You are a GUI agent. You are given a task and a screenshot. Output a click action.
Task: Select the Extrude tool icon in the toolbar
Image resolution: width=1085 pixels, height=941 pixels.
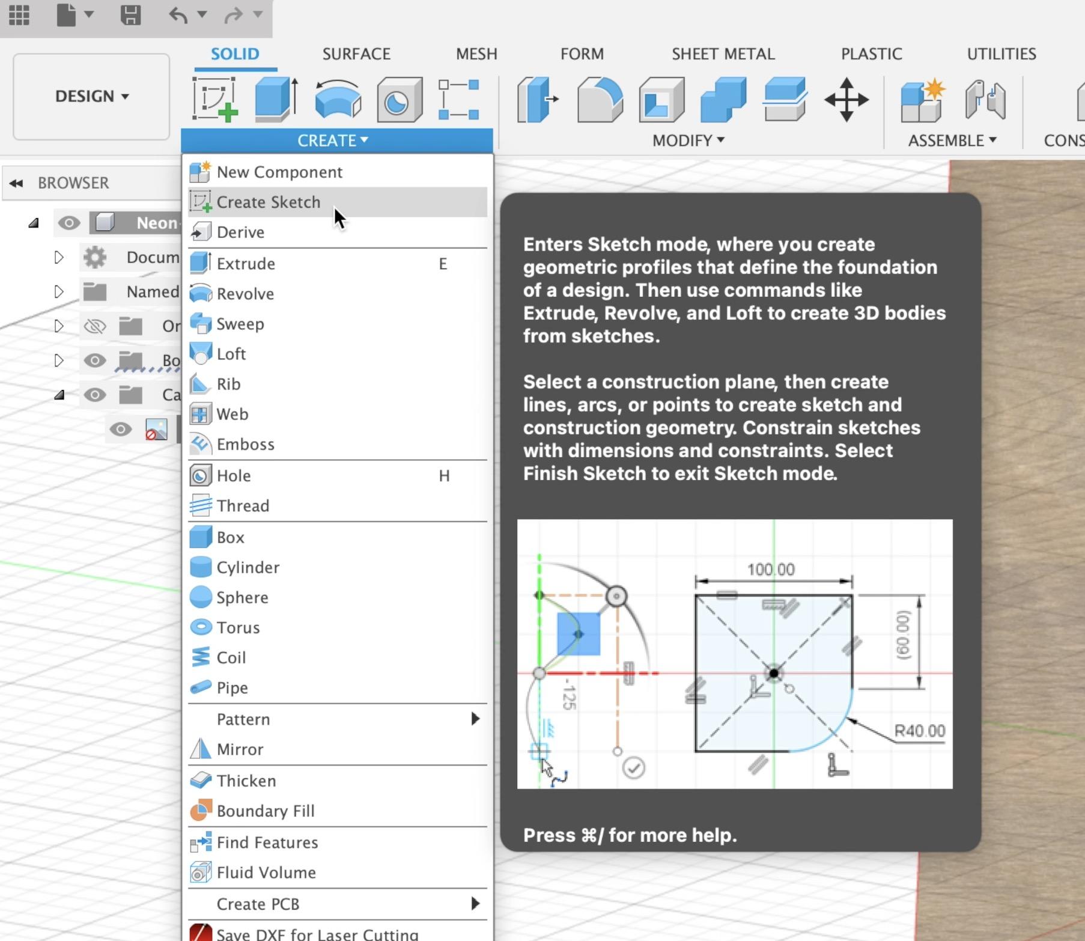click(275, 99)
